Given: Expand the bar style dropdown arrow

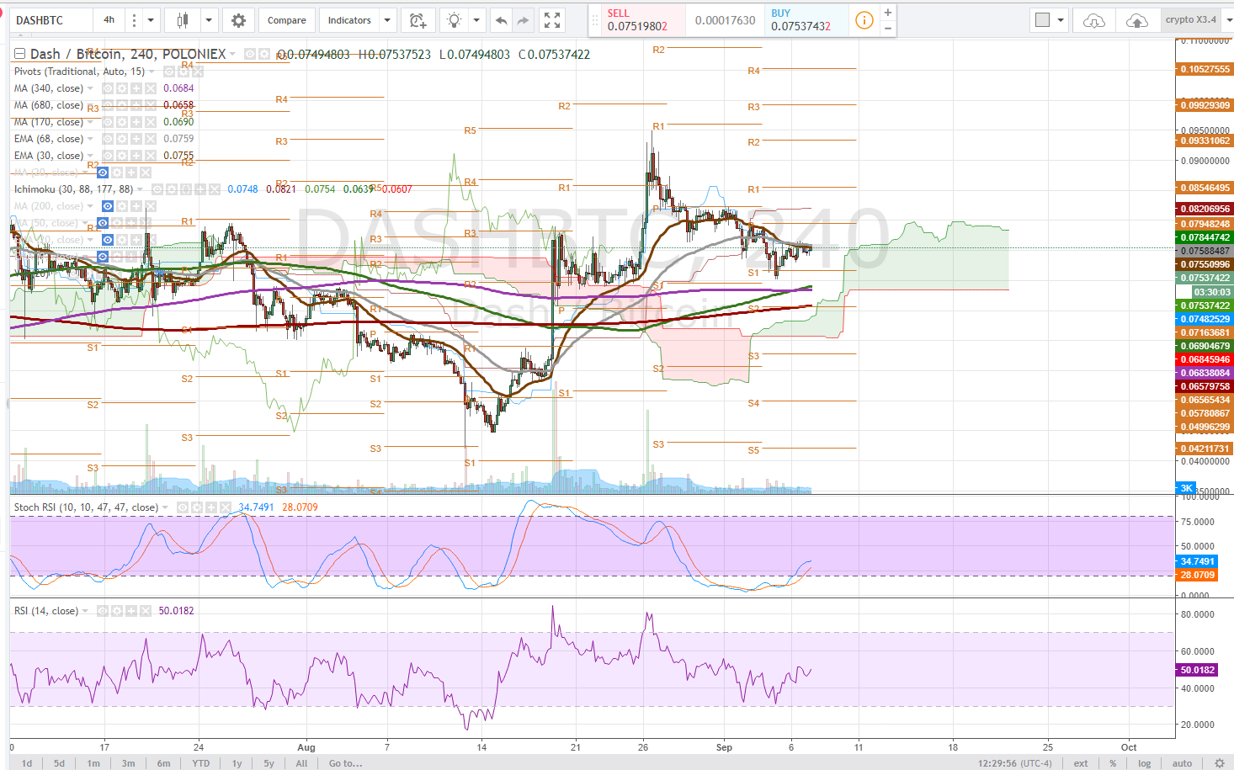Looking at the screenshot, I should (x=209, y=20).
